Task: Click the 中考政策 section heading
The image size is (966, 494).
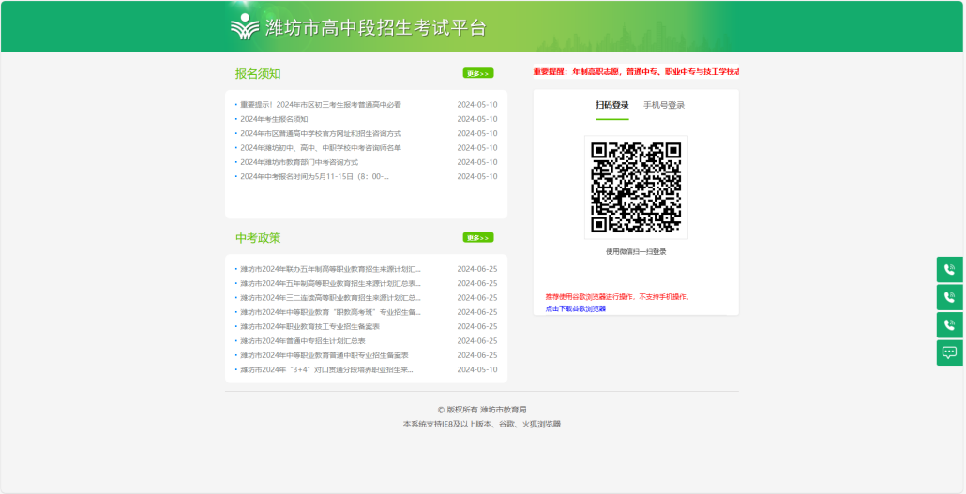Action: tap(258, 238)
